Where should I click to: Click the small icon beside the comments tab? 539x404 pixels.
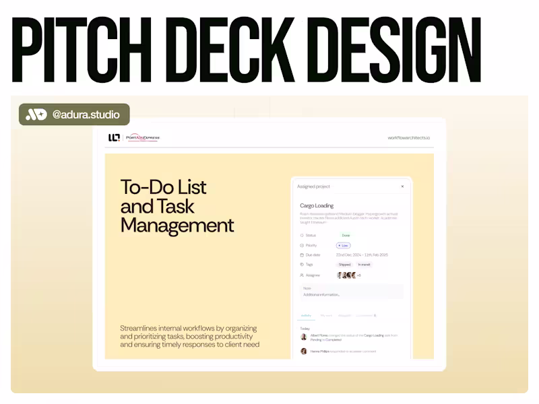[x=375, y=316]
